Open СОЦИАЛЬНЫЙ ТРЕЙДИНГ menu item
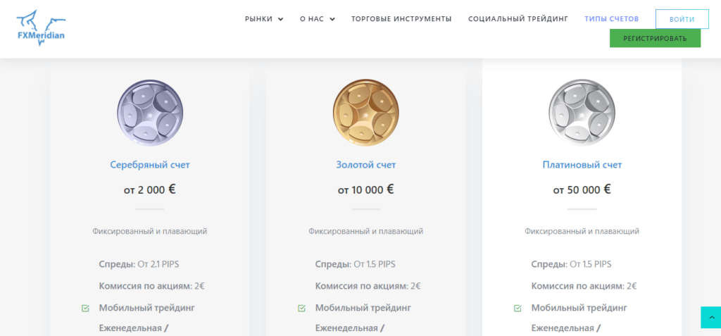 tap(518, 19)
